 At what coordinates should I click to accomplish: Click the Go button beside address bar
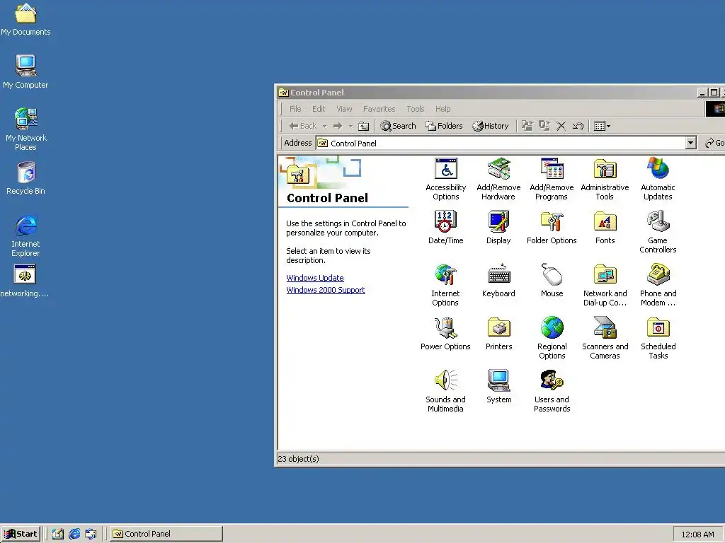pyautogui.click(x=714, y=143)
